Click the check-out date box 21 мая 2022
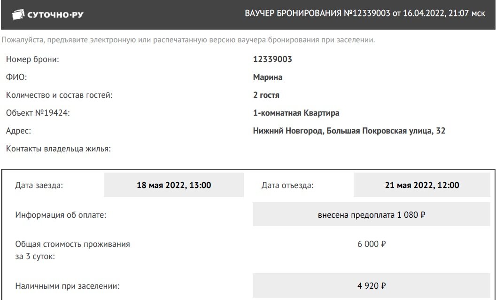Viewport: 496px width, 300px height. coord(422,185)
